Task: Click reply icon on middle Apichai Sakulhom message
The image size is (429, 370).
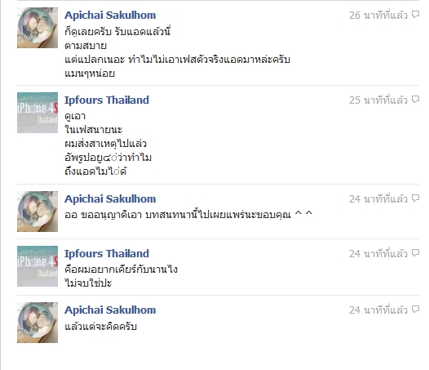Action: point(415,198)
